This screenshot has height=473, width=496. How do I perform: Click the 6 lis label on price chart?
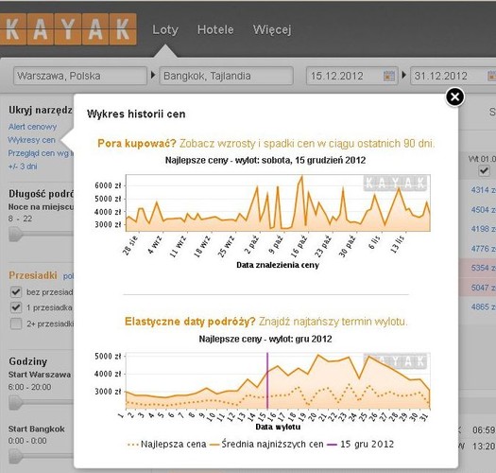375,242
